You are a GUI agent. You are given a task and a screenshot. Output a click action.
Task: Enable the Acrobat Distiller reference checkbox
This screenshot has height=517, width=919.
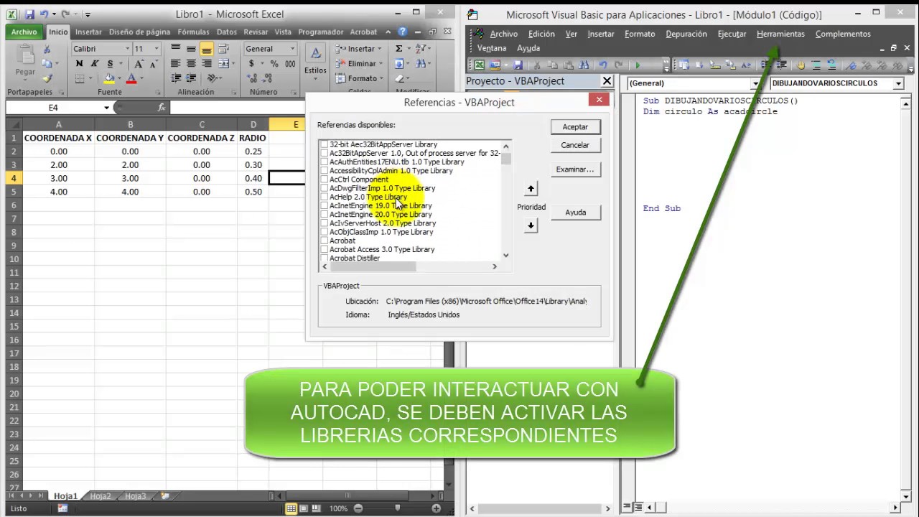coord(325,258)
